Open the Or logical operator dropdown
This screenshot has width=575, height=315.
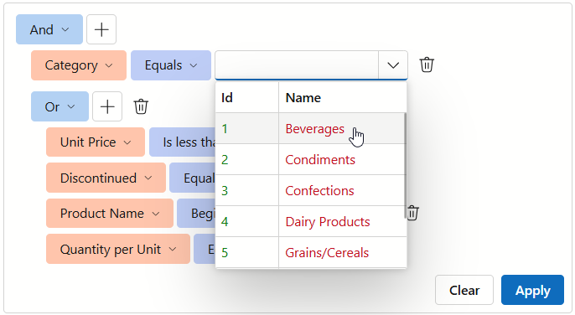(60, 106)
